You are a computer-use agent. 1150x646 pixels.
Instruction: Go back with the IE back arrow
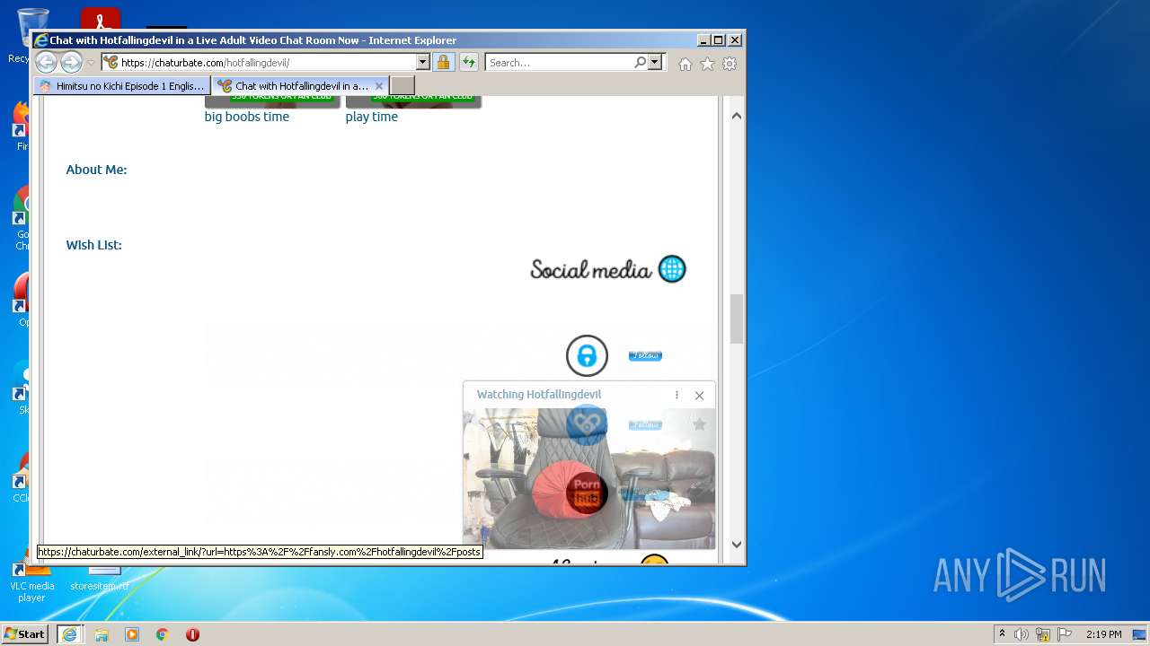click(46, 63)
